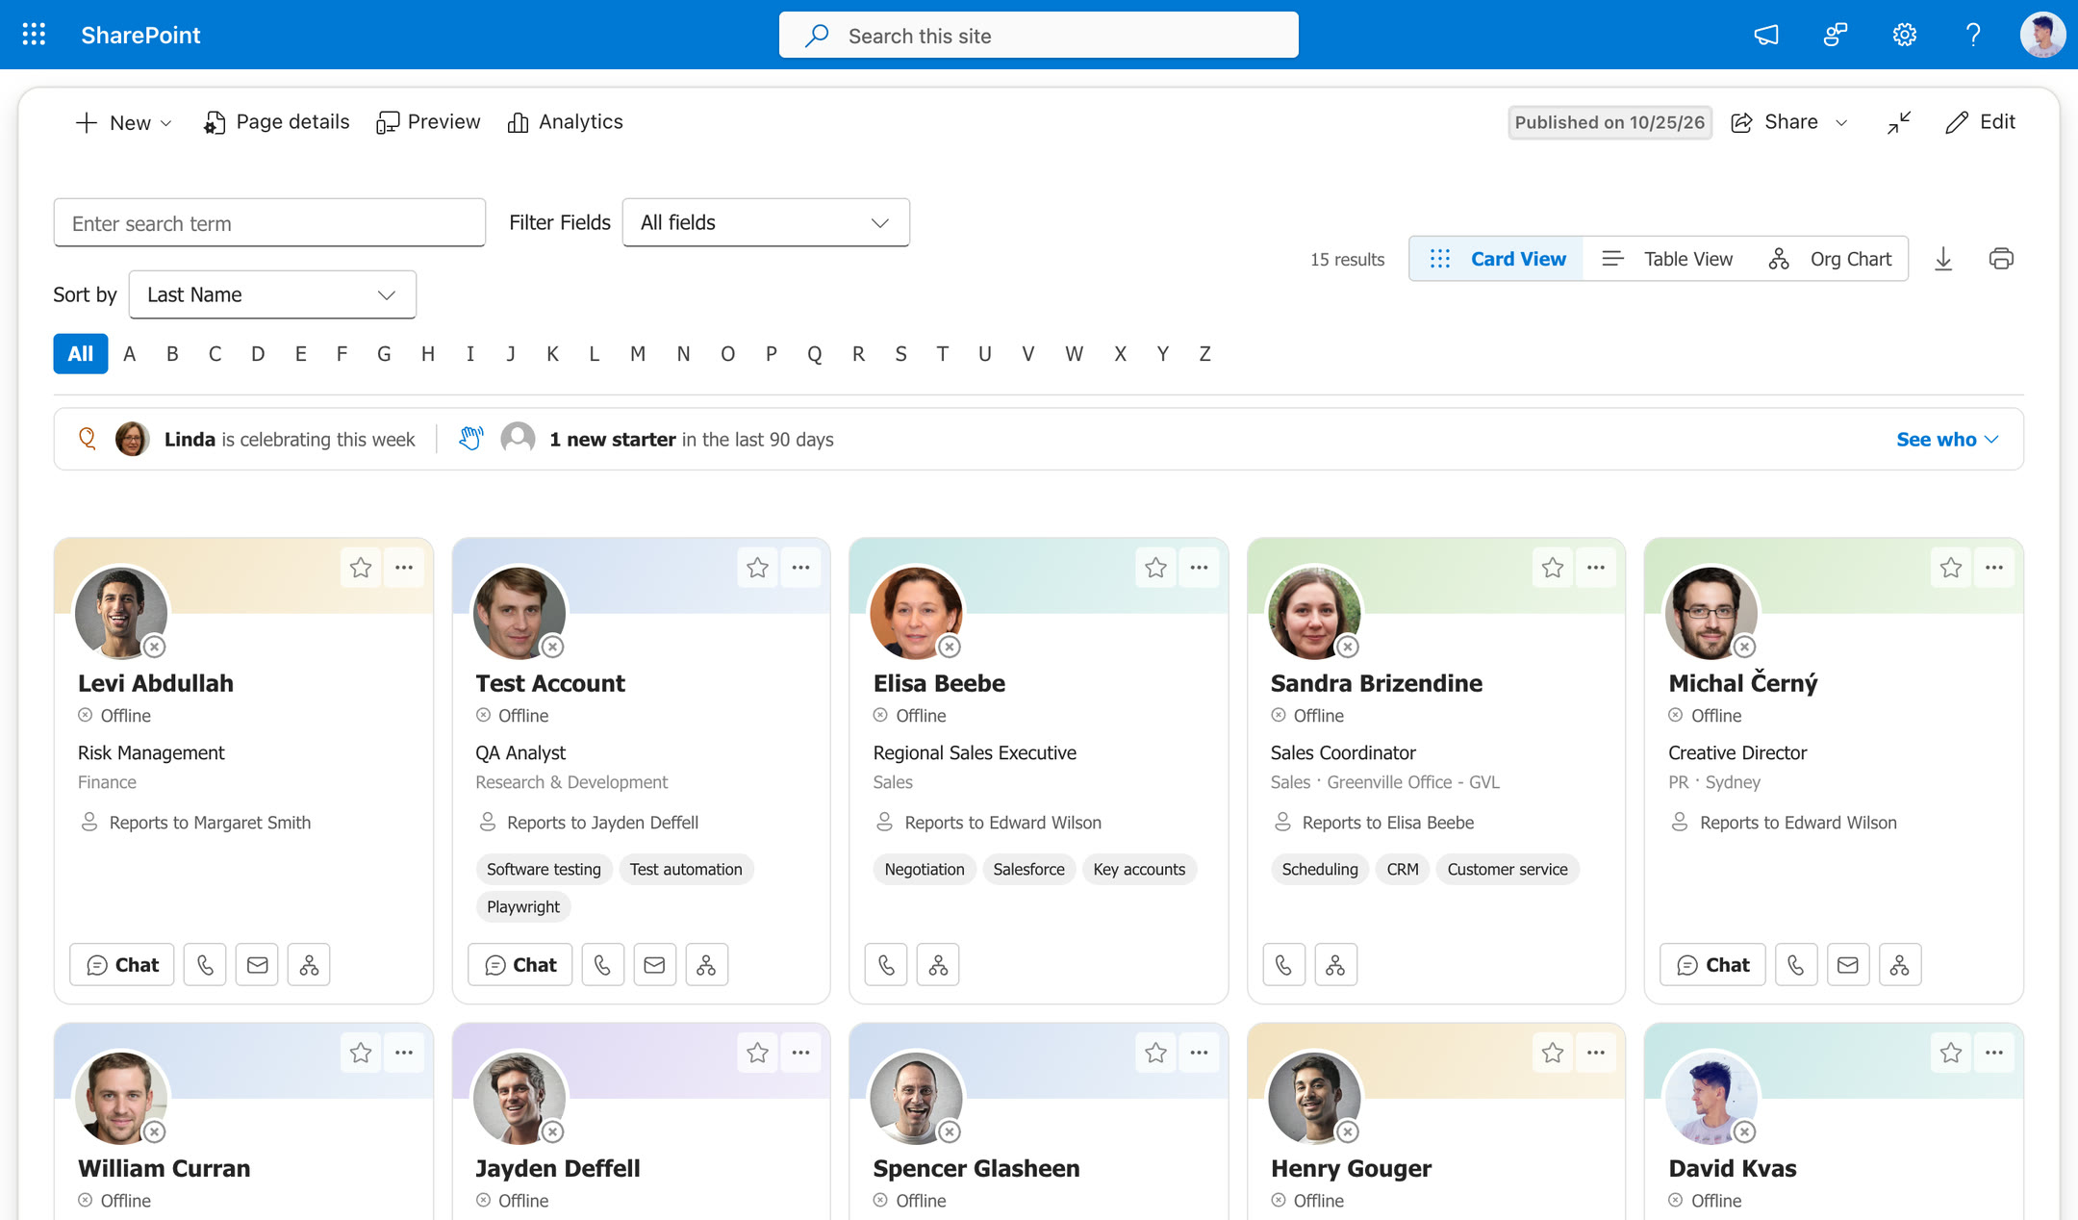
Task: Open the help question mark icon
Action: [1973, 35]
